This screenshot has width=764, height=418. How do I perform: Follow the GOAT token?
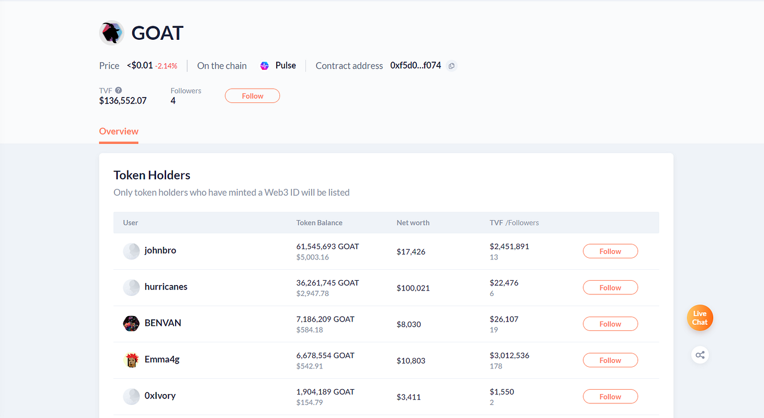tap(252, 96)
